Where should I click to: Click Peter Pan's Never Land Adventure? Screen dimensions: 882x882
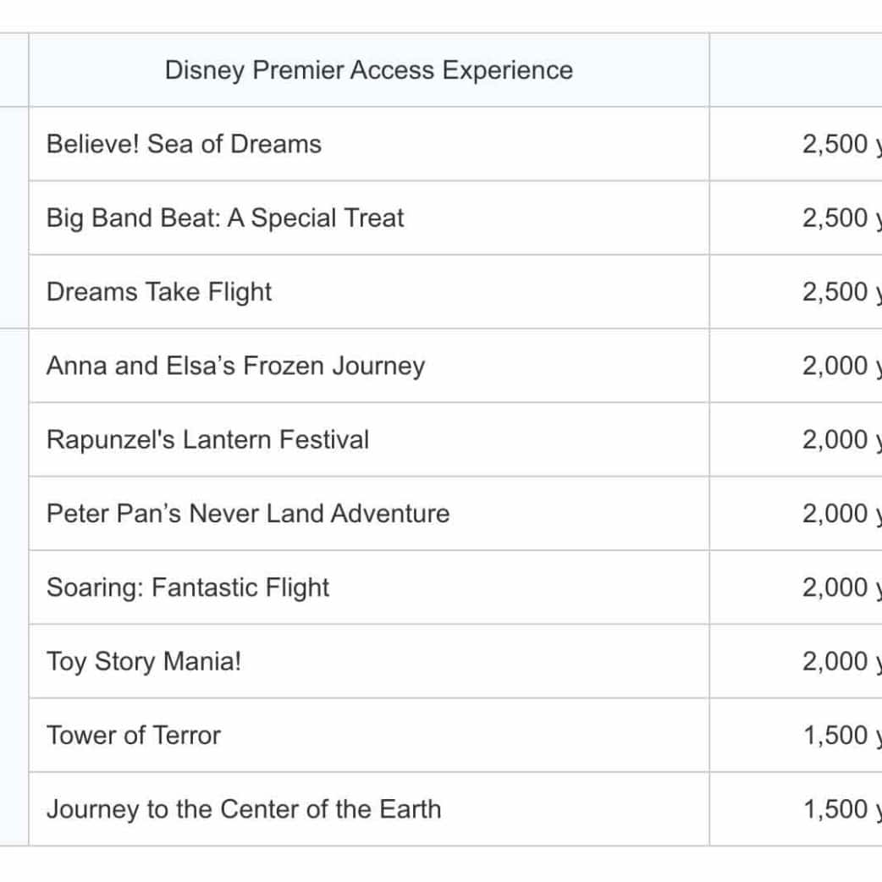[x=248, y=514]
